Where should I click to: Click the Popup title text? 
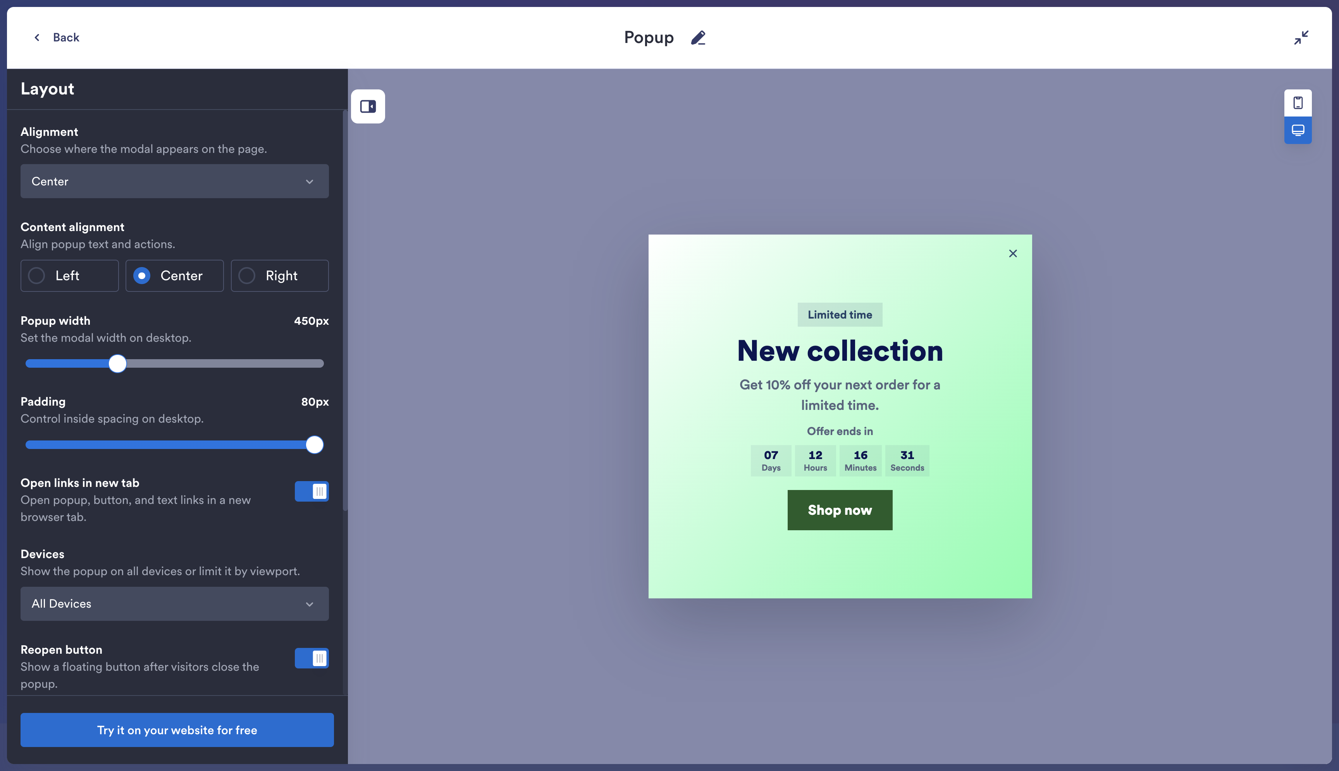pyautogui.click(x=649, y=38)
